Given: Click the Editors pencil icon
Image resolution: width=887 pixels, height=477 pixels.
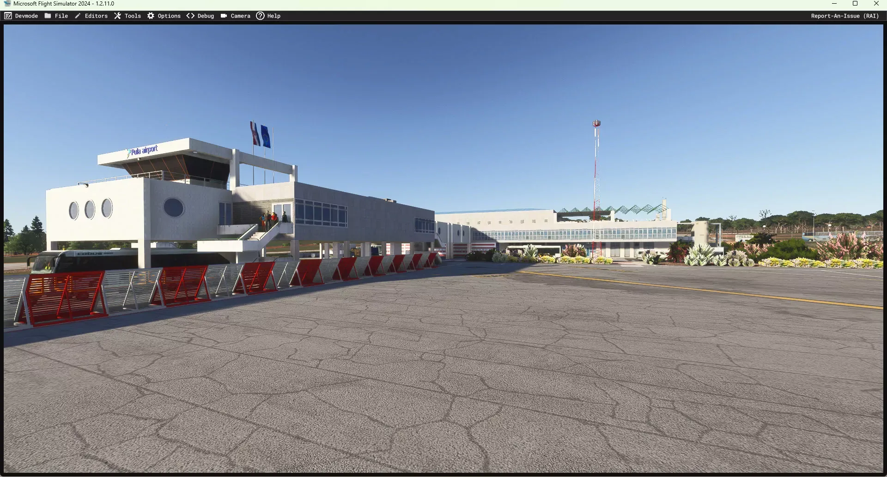Looking at the screenshot, I should point(78,16).
